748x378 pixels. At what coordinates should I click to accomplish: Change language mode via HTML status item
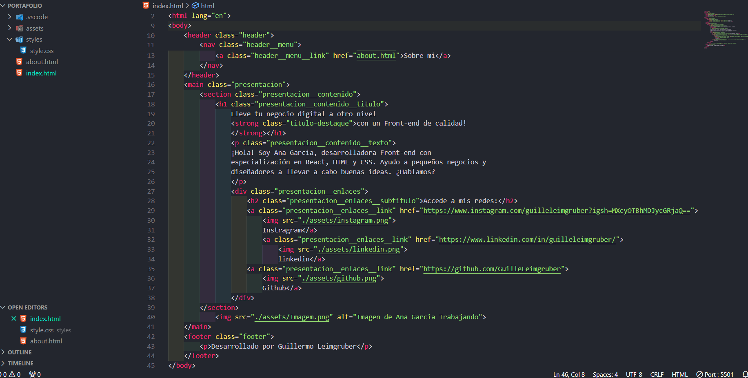pyautogui.click(x=679, y=374)
